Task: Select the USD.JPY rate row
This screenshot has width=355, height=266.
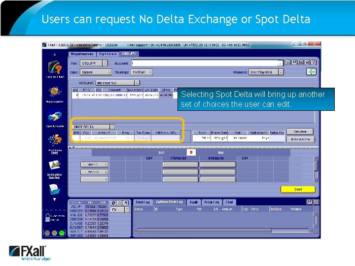Action: pyautogui.click(x=89, y=206)
